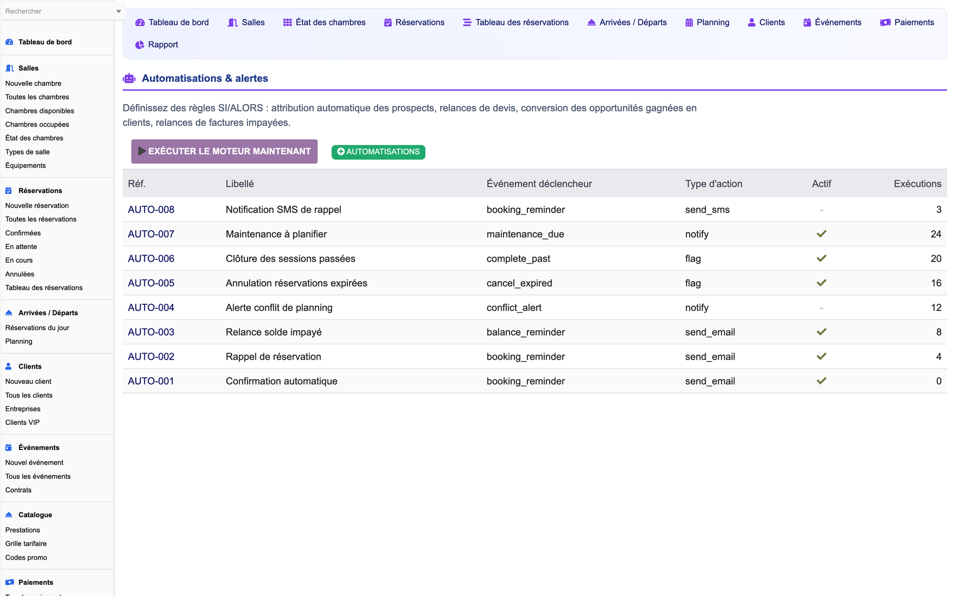This screenshot has height=596, width=955.
Task: Open the AUTO-008 automation link
Action: pos(151,210)
